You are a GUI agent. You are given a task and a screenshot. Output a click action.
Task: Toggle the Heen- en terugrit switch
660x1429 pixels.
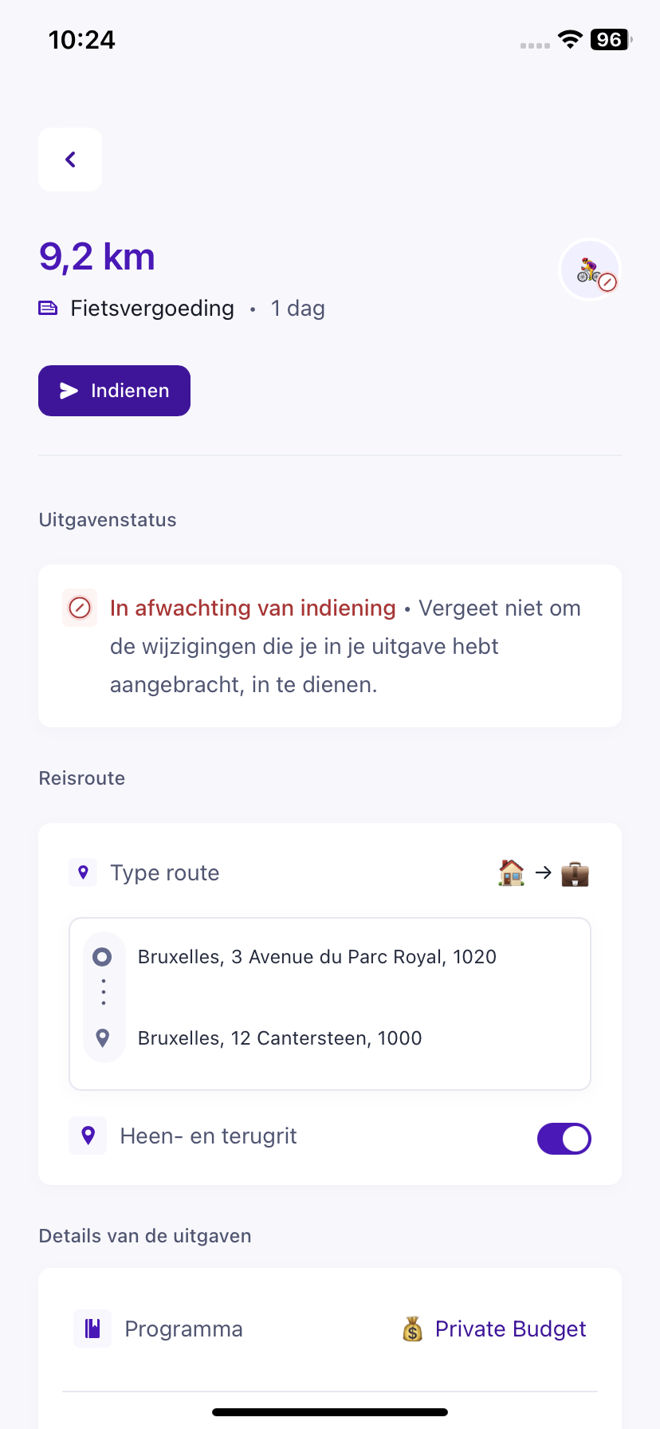click(x=564, y=1139)
